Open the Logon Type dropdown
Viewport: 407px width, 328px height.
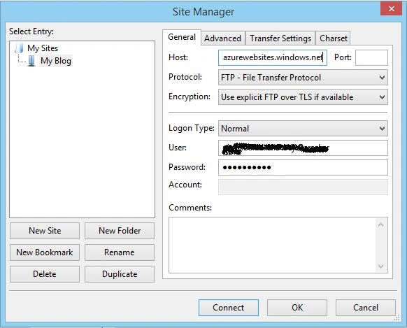point(303,129)
